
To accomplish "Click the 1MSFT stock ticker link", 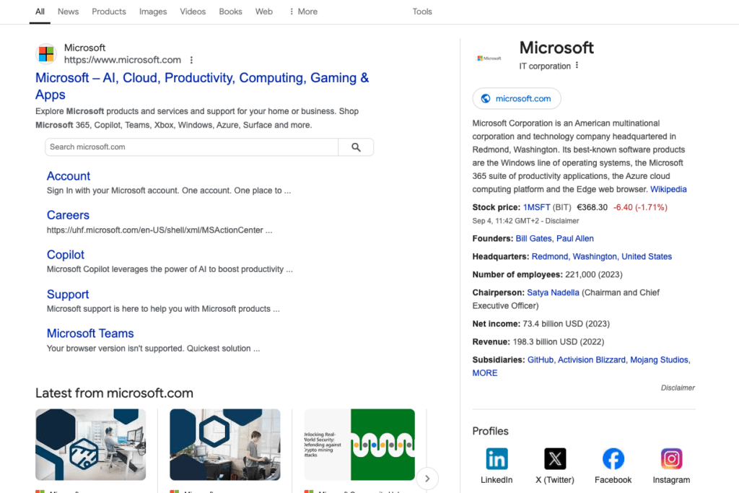I will click(x=536, y=207).
